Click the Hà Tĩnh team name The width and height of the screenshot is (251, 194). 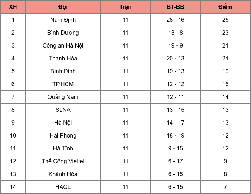pos(63,148)
